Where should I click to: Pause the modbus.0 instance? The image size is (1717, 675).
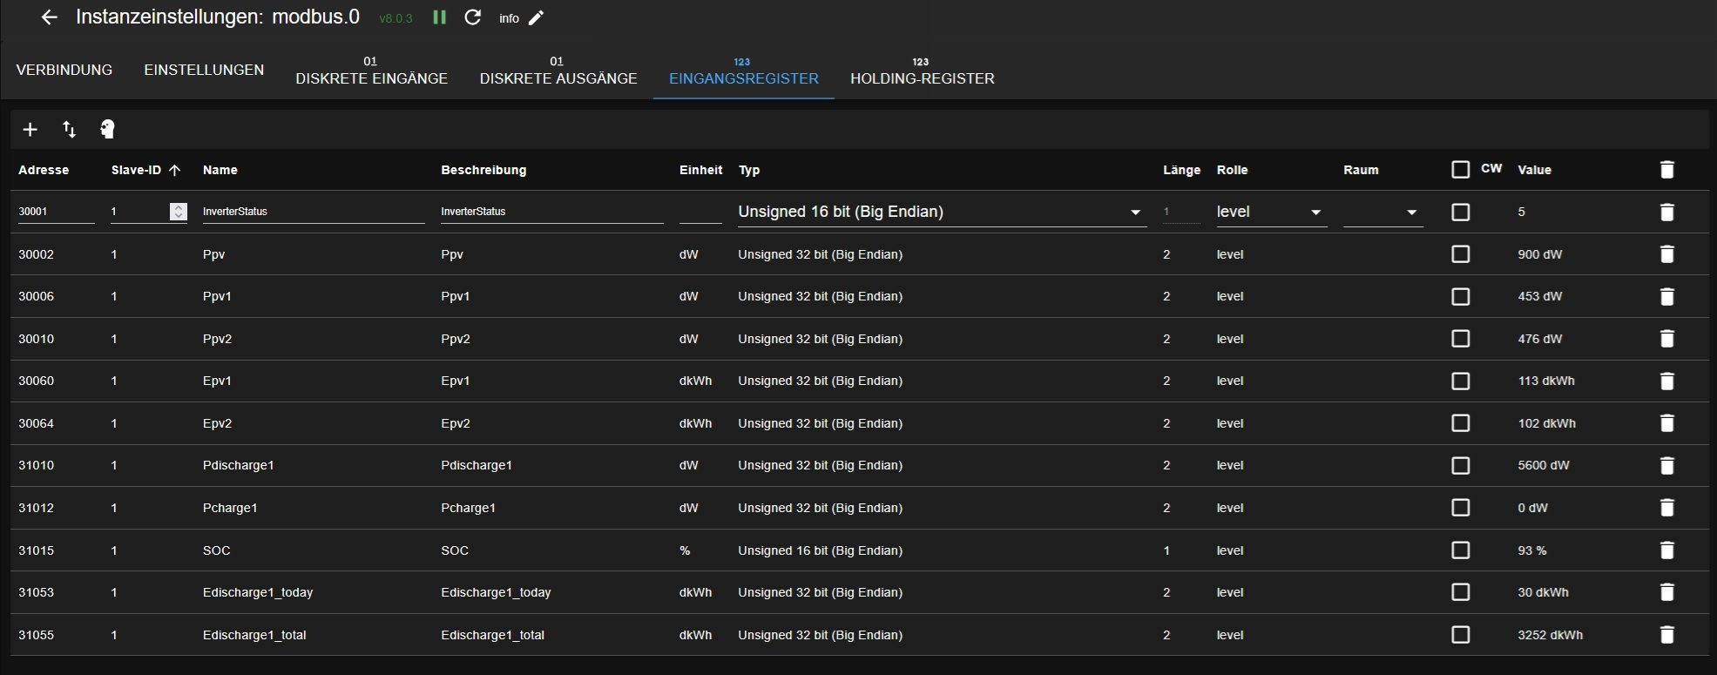[439, 17]
